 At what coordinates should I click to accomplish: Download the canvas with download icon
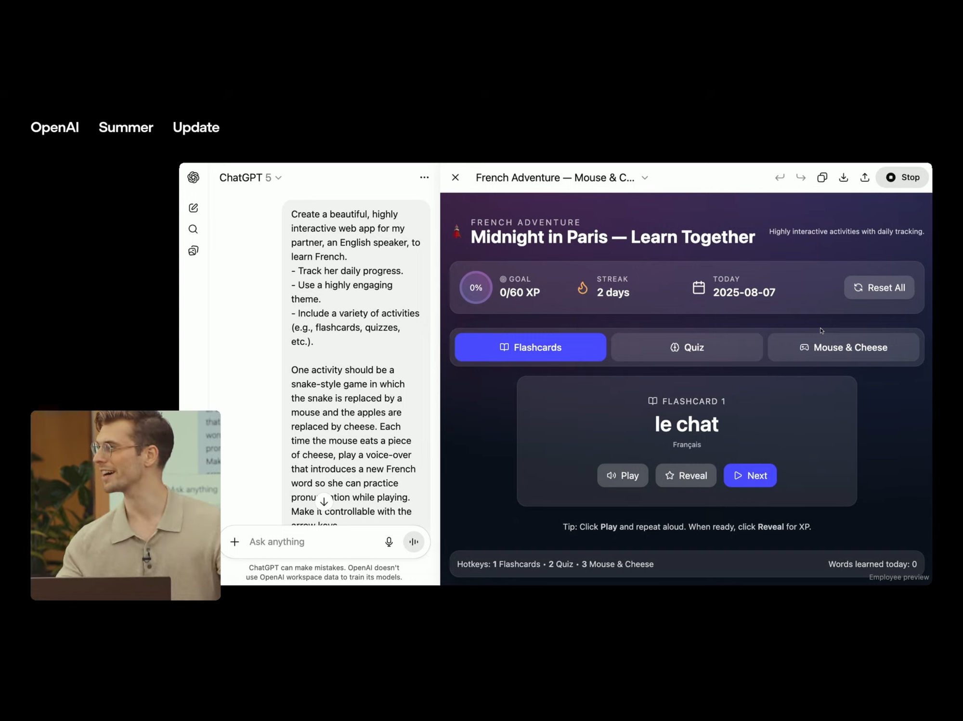[844, 177]
